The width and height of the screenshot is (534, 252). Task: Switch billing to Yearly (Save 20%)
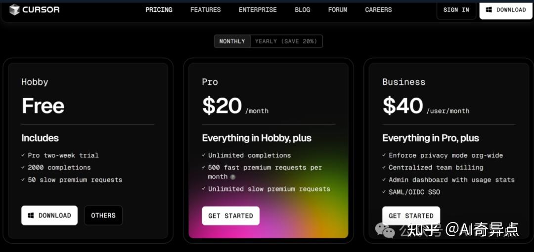(x=286, y=41)
